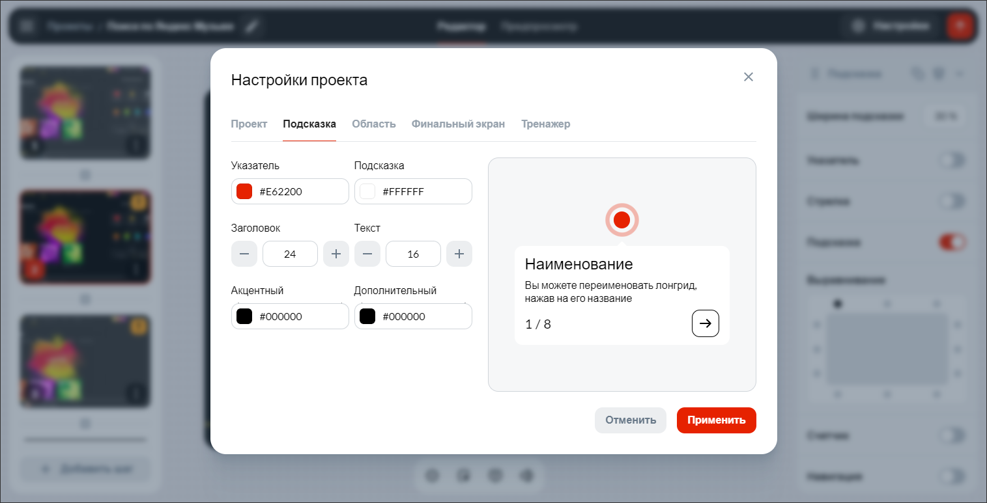Open the hamburger menu in the top-left corner
The image size is (987, 503).
pos(27,26)
